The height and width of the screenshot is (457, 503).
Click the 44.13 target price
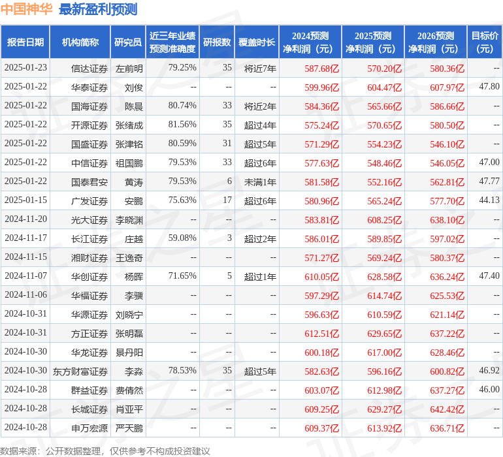[x=489, y=200]
